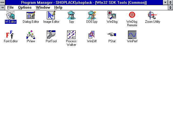Open the Window menu
Viewport: 173px width, 130px height.
coord(43,7)
